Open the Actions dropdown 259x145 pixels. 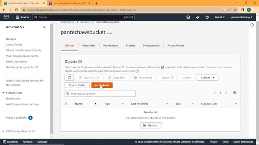pyautogui.click(x=207, y=78)
